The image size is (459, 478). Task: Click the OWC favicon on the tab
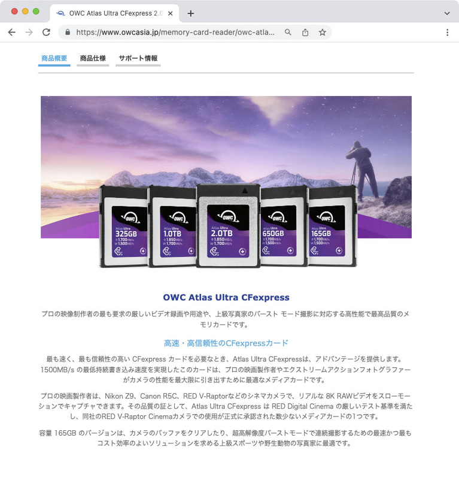[x=61, y=13]
